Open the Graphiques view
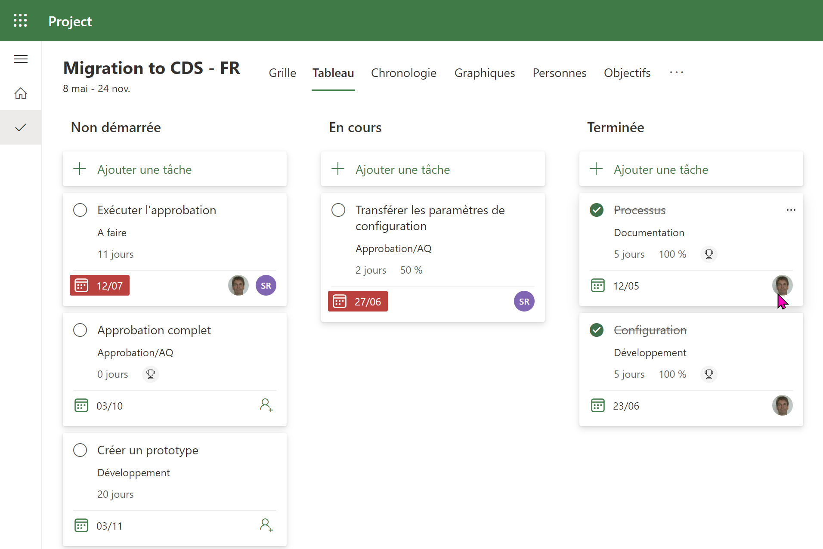The height and width of the screenshot is (549, 823). 484,73
